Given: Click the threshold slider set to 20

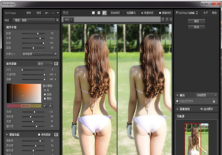Looking at the screenshot, I should click(x=33, y=48).
